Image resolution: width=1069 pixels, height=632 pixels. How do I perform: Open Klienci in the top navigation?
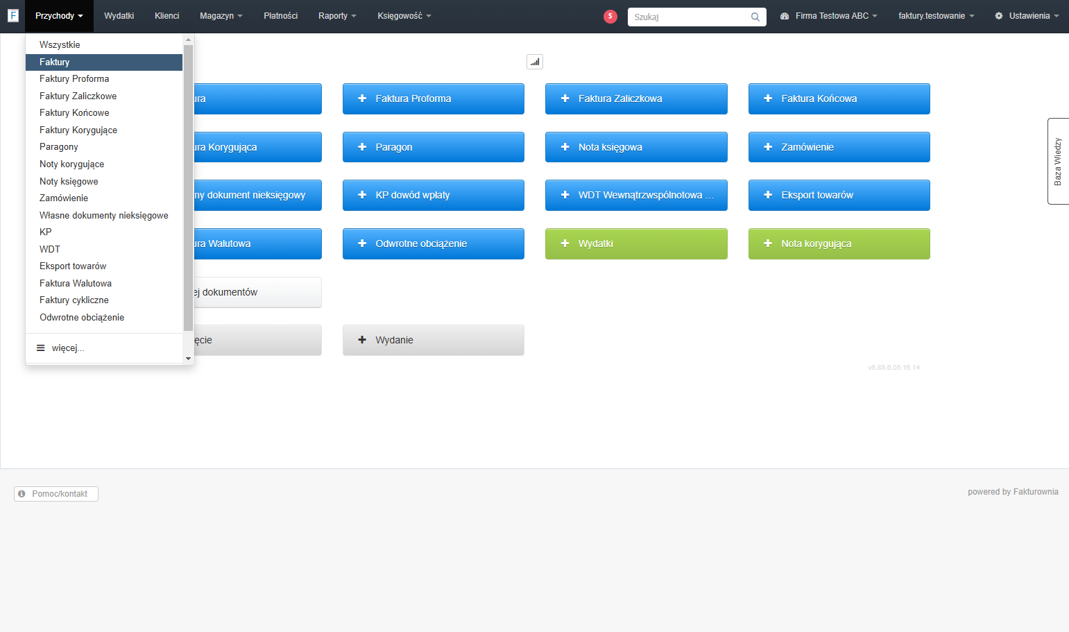(x=166, y=16)
